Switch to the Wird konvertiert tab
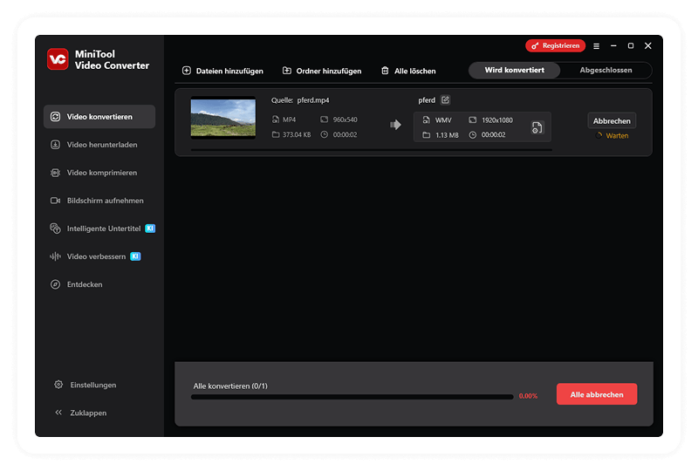Screen dimensions: 698x471 [x=514, y=71]
